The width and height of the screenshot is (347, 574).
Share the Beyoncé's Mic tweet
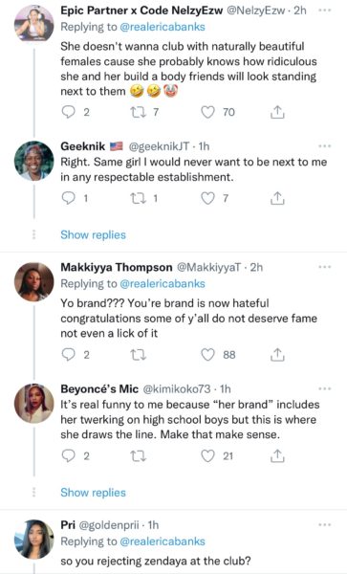click(277, 456)
